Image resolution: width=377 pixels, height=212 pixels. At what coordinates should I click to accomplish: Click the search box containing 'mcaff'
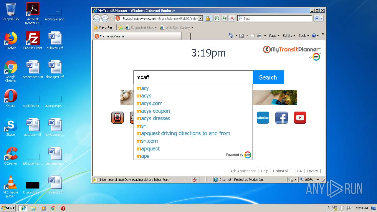click(193, 77)
